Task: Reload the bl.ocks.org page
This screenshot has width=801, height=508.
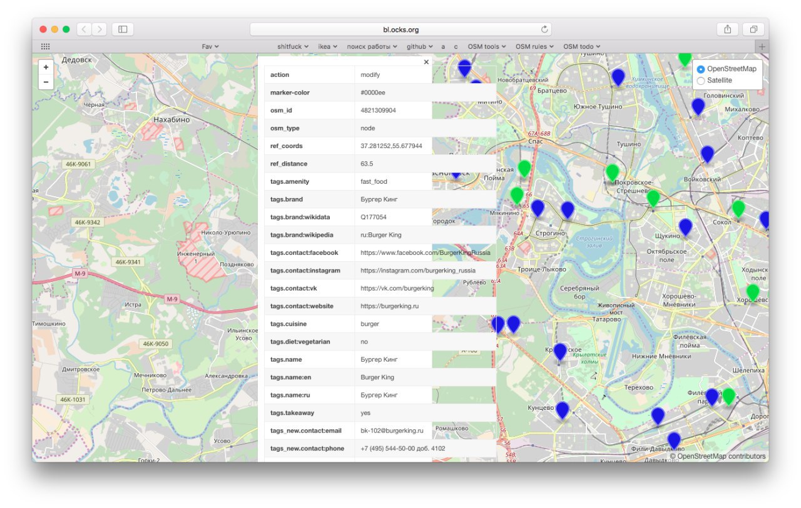Action: coord(544,29)
